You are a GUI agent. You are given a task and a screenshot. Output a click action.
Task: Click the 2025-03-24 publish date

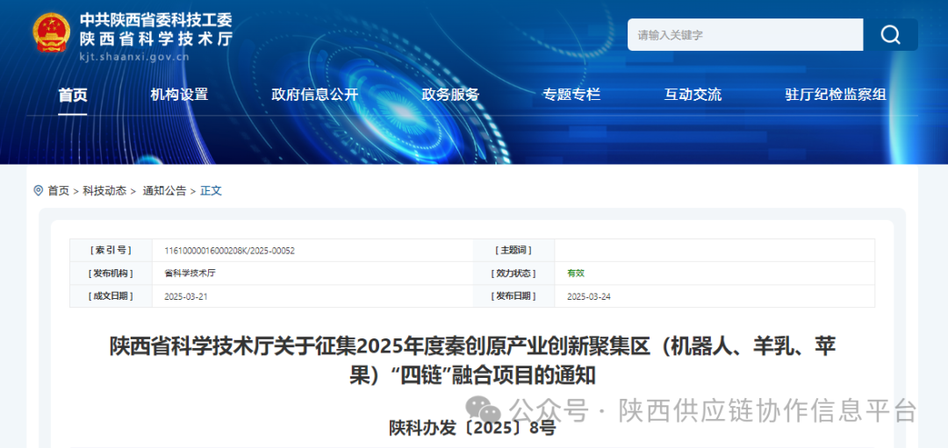(589, 296)
